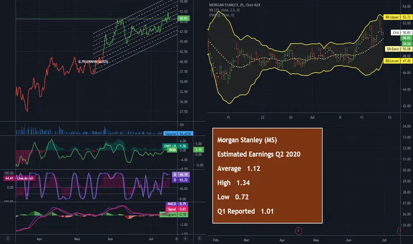Click the MORGAN STANLEY, 2h, Cboe BZX title
The width and height of the screenshot is (413, 244).
point(235,5)
